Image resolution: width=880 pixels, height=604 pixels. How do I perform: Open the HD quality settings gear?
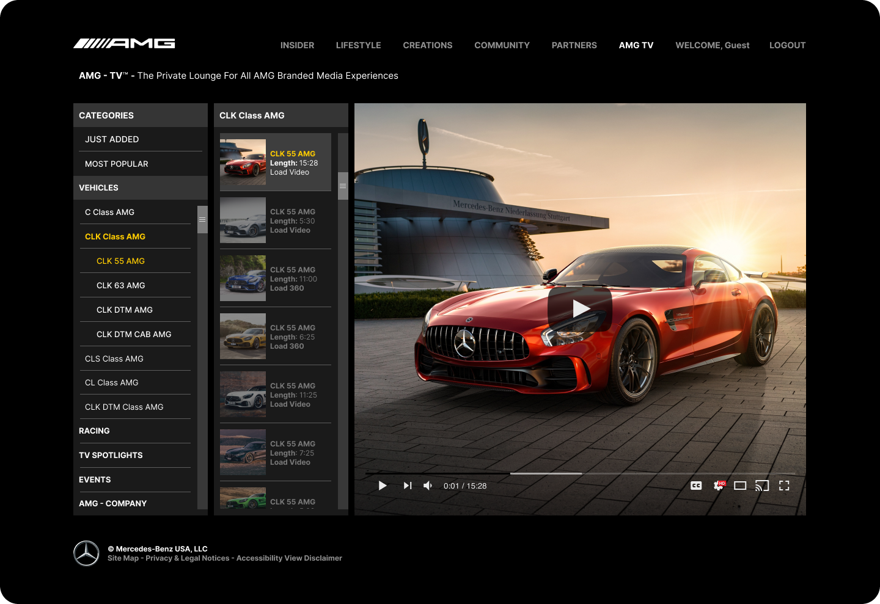[719, 486]
